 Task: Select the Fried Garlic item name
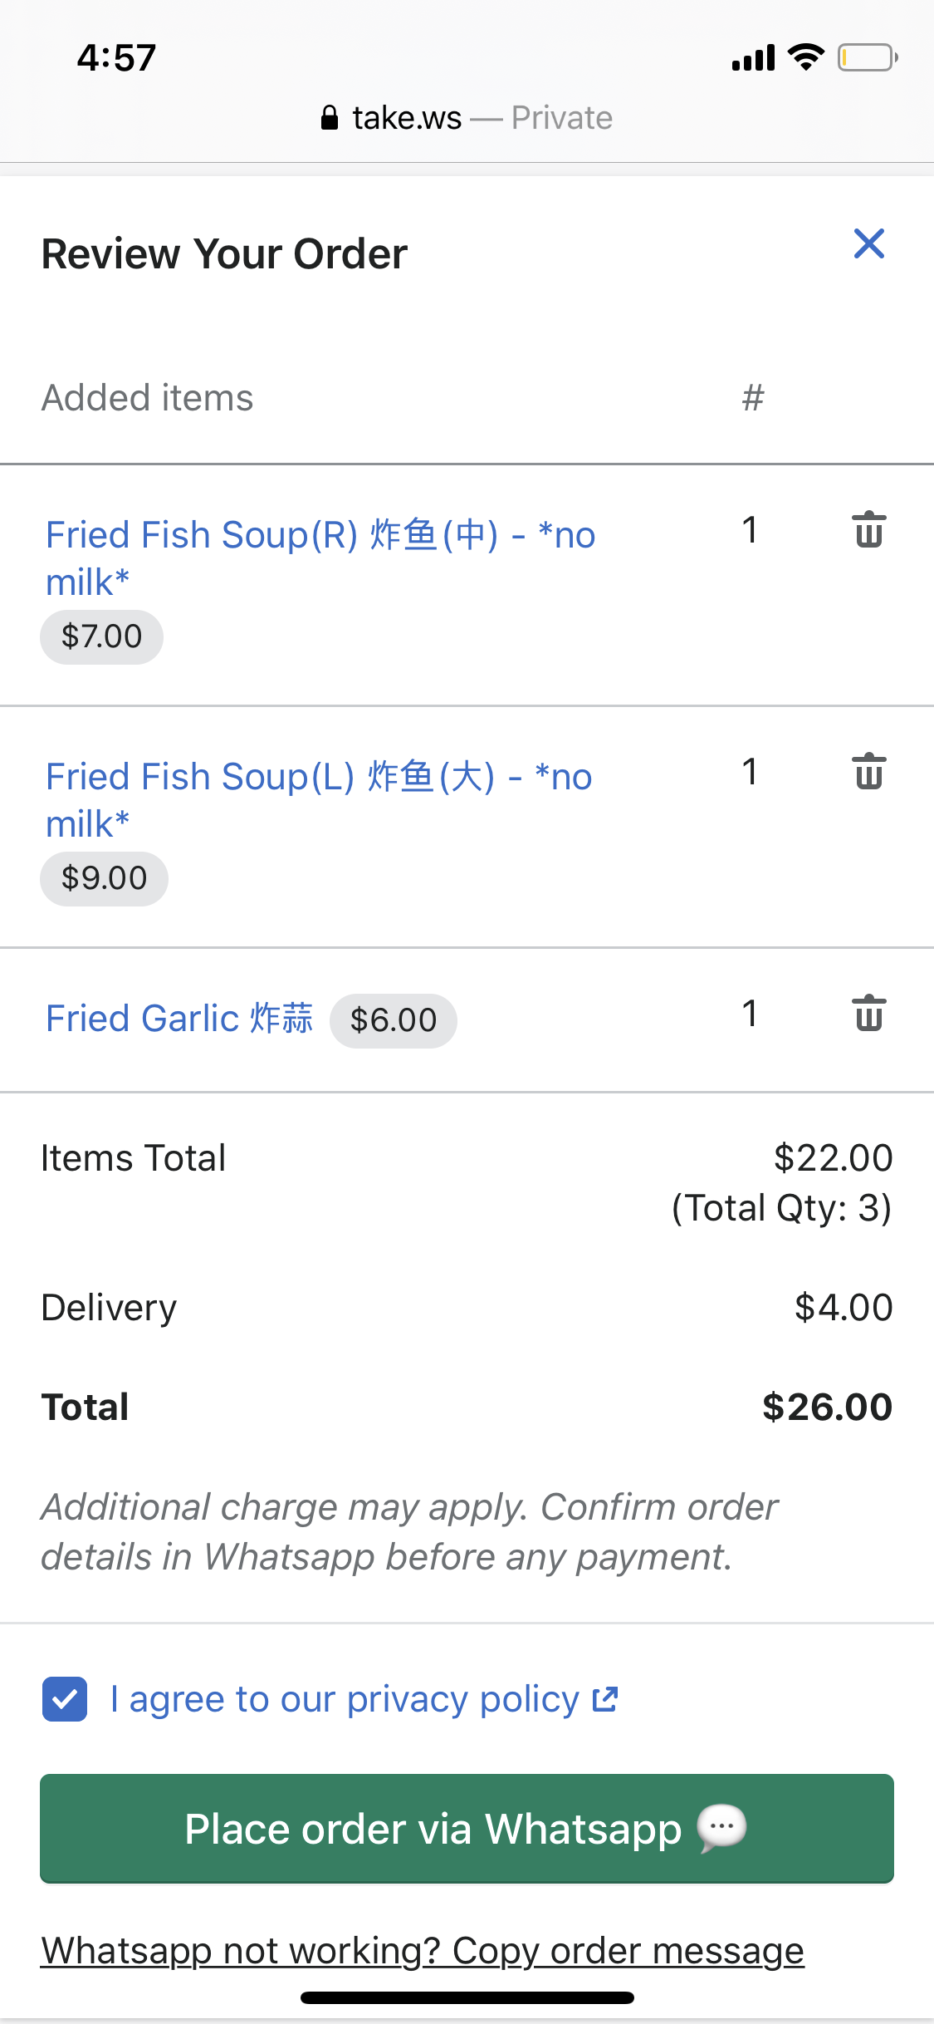click(x=179, y=1019)
